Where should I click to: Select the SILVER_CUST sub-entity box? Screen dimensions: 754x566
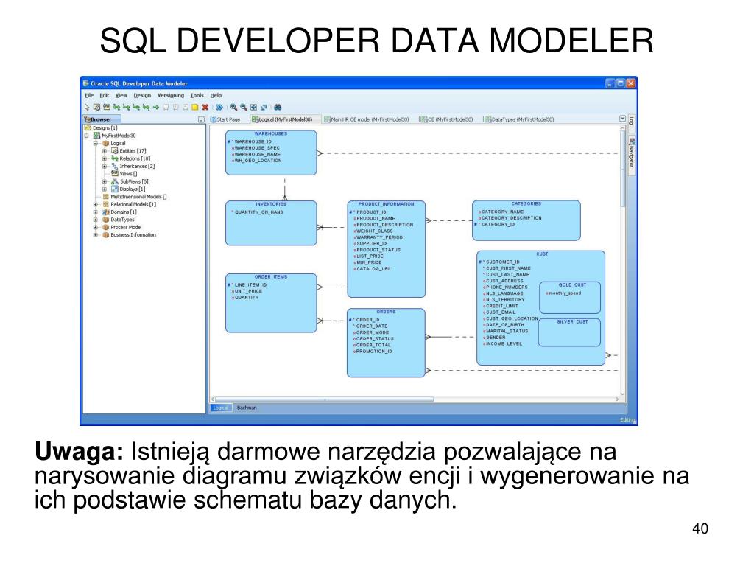point(569,332)
